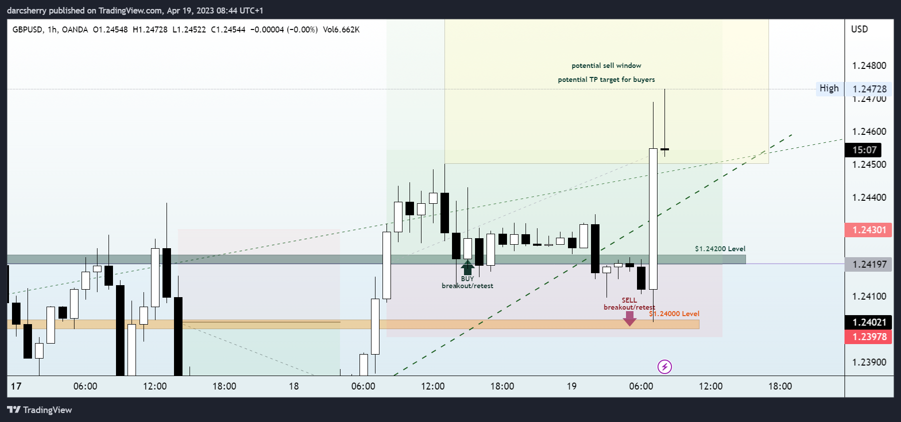Click the 'SELL breakout/retest' annotation text

click(629, 304)
